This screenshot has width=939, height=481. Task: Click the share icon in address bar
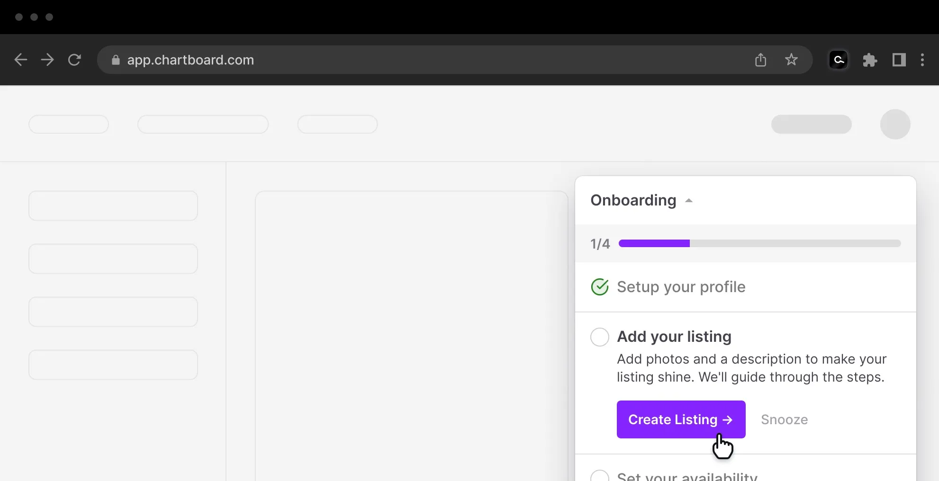(760, 60)
